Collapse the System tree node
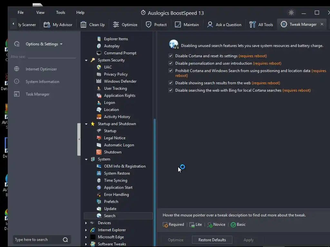Viewport: 330px width, 247px height. point(86,160)
